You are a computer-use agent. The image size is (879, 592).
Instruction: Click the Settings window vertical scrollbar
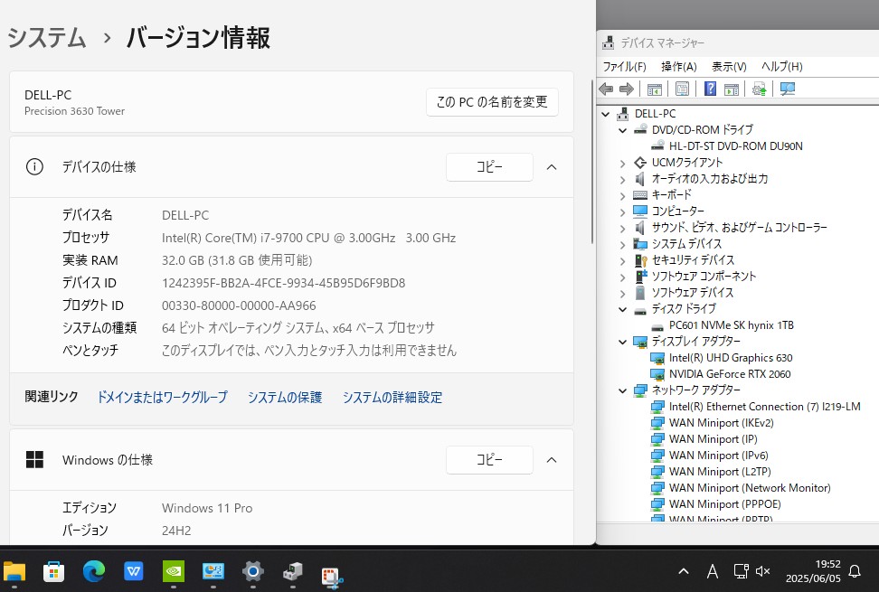[592, 161]
